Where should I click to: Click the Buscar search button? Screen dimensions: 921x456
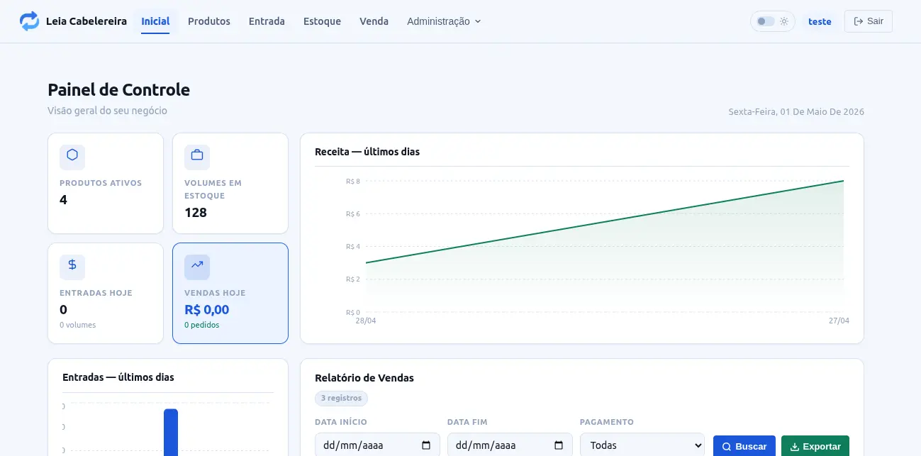tap(744, 446)
